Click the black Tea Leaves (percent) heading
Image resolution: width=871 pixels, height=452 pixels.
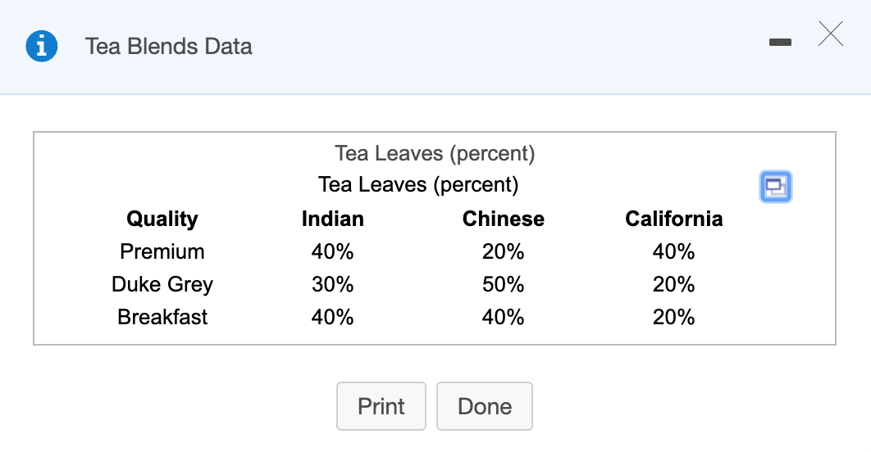(418, 185)
